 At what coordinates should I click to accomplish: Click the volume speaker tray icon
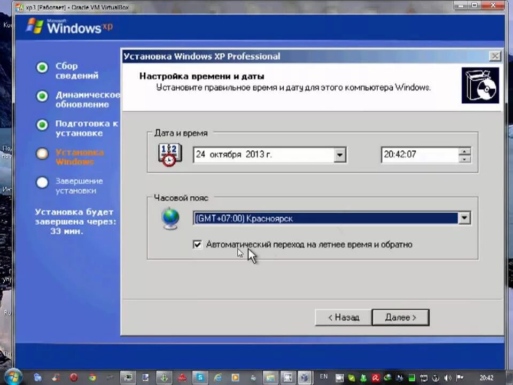point(448,378)
